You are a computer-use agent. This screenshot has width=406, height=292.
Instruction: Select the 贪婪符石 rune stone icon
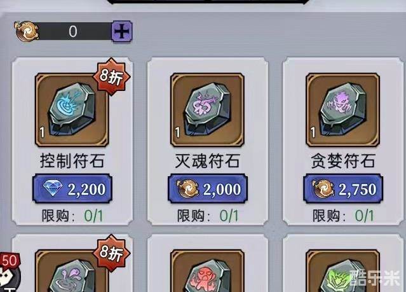point(342,110)
